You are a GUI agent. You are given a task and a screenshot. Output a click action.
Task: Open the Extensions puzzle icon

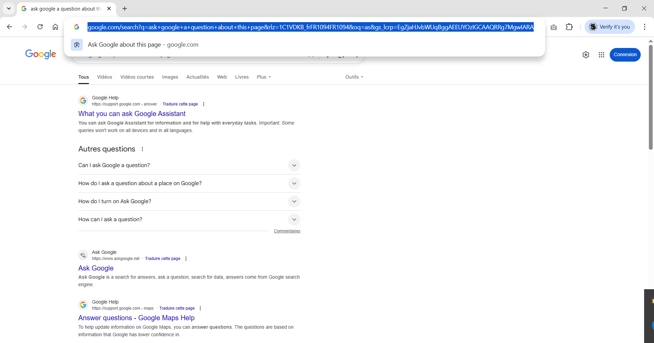[x=569, y=27]
